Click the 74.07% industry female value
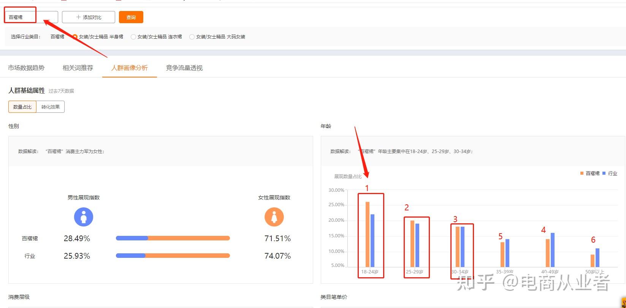Viewport: 626px width, 308px height. click(x=277, y=256)
